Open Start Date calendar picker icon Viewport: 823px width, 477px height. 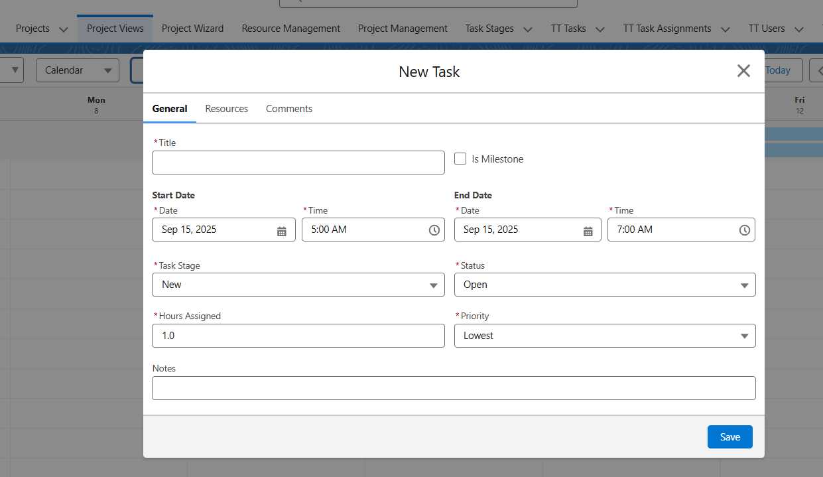pyautogui.click(x=282, y=230)
